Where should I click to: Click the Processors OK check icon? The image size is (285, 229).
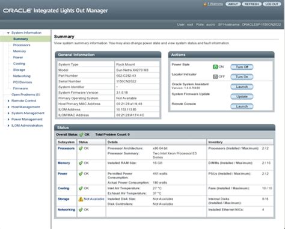(x=81, y=148)
